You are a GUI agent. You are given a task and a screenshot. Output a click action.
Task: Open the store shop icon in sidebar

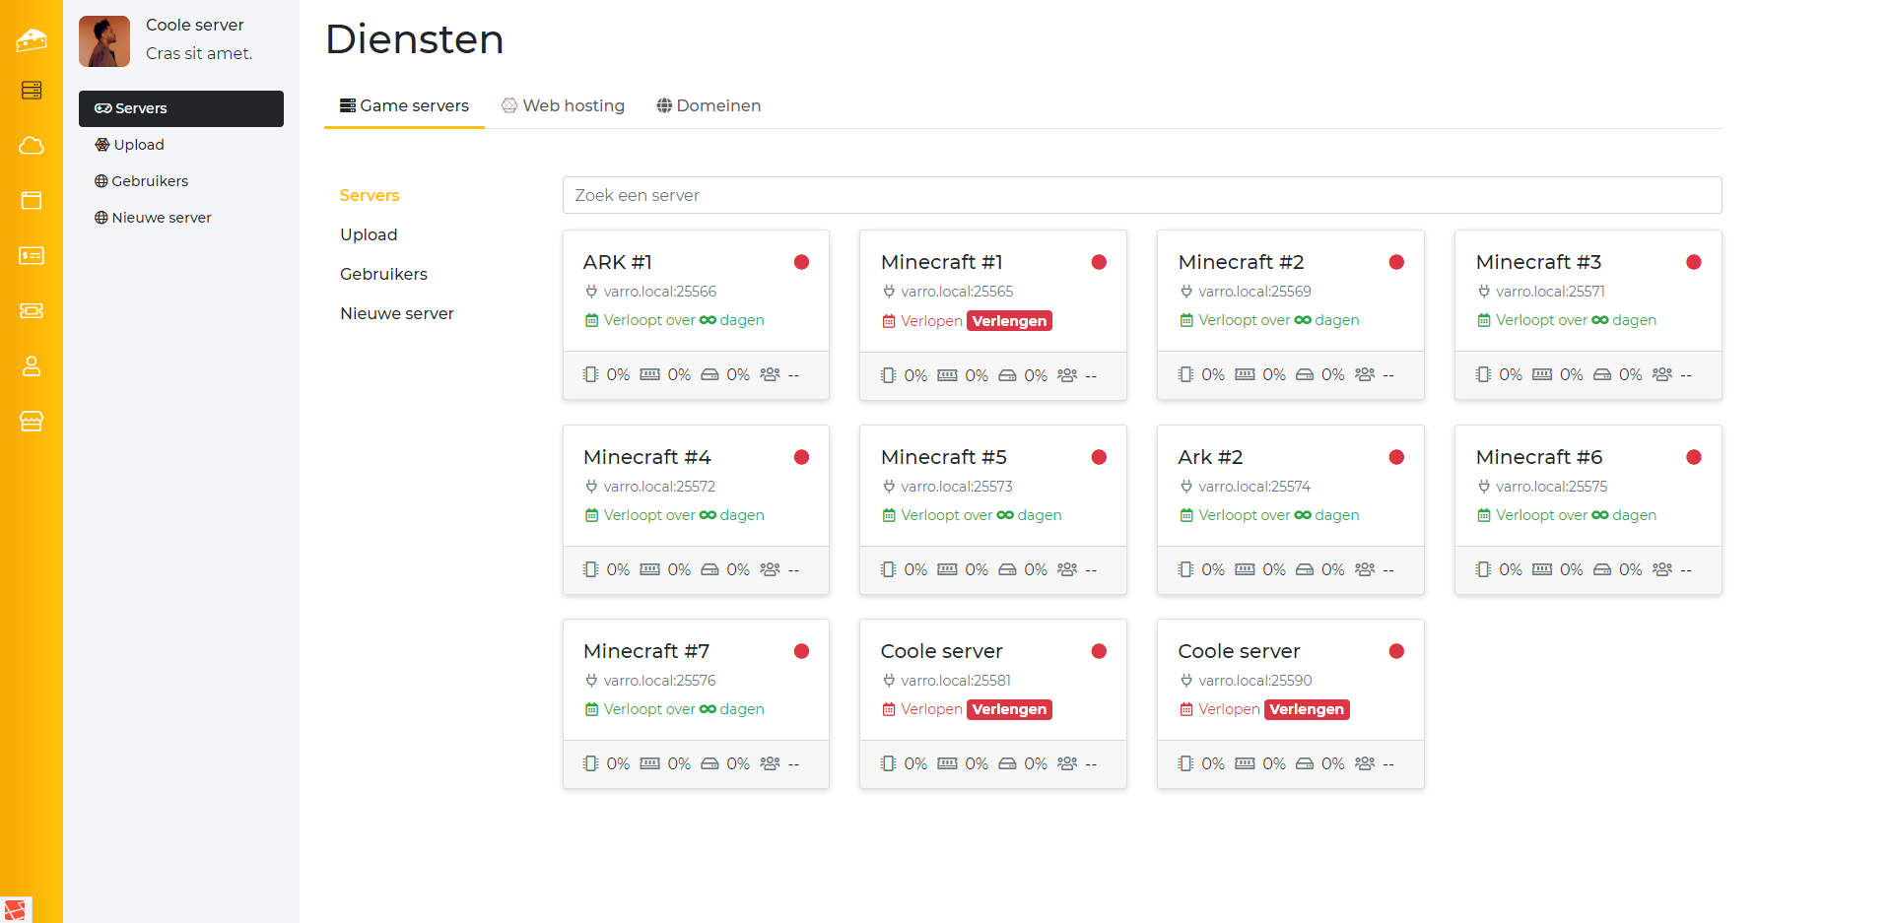pyautogui.click(x=32, y=422)
